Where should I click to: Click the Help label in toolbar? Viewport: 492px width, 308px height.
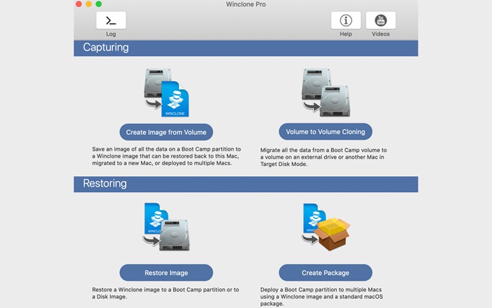[346, 34]
